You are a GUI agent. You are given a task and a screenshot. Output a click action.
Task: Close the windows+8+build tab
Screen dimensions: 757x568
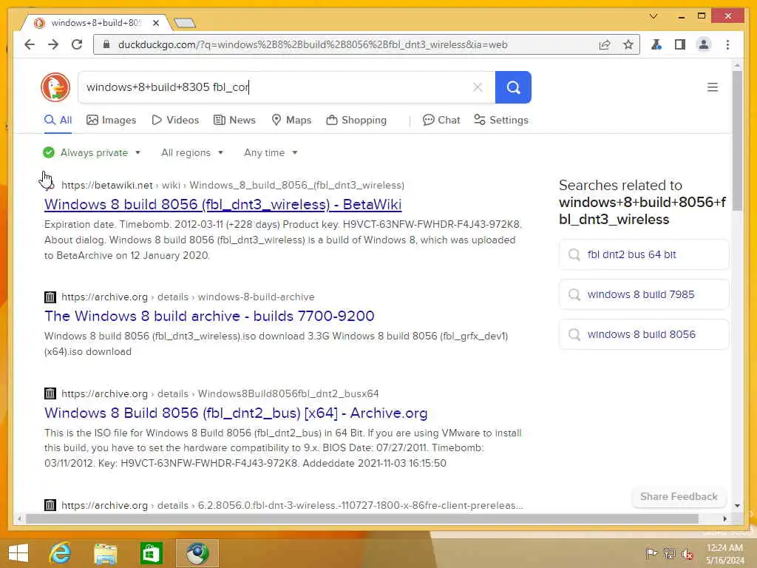(x=156, y=23)
